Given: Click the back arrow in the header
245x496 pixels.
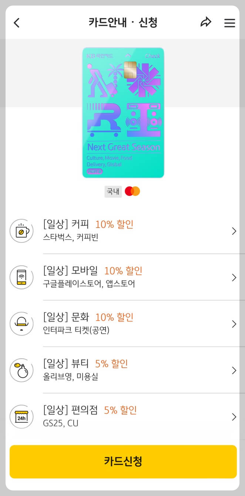Looking at the screenshot, I should 16,23.
